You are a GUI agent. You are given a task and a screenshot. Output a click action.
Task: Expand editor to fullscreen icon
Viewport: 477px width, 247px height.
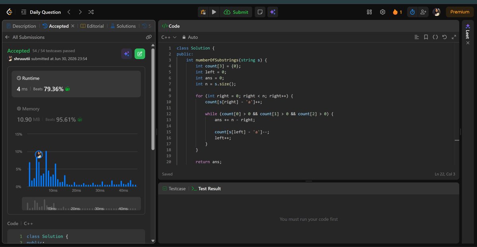[x=454, y=37]
